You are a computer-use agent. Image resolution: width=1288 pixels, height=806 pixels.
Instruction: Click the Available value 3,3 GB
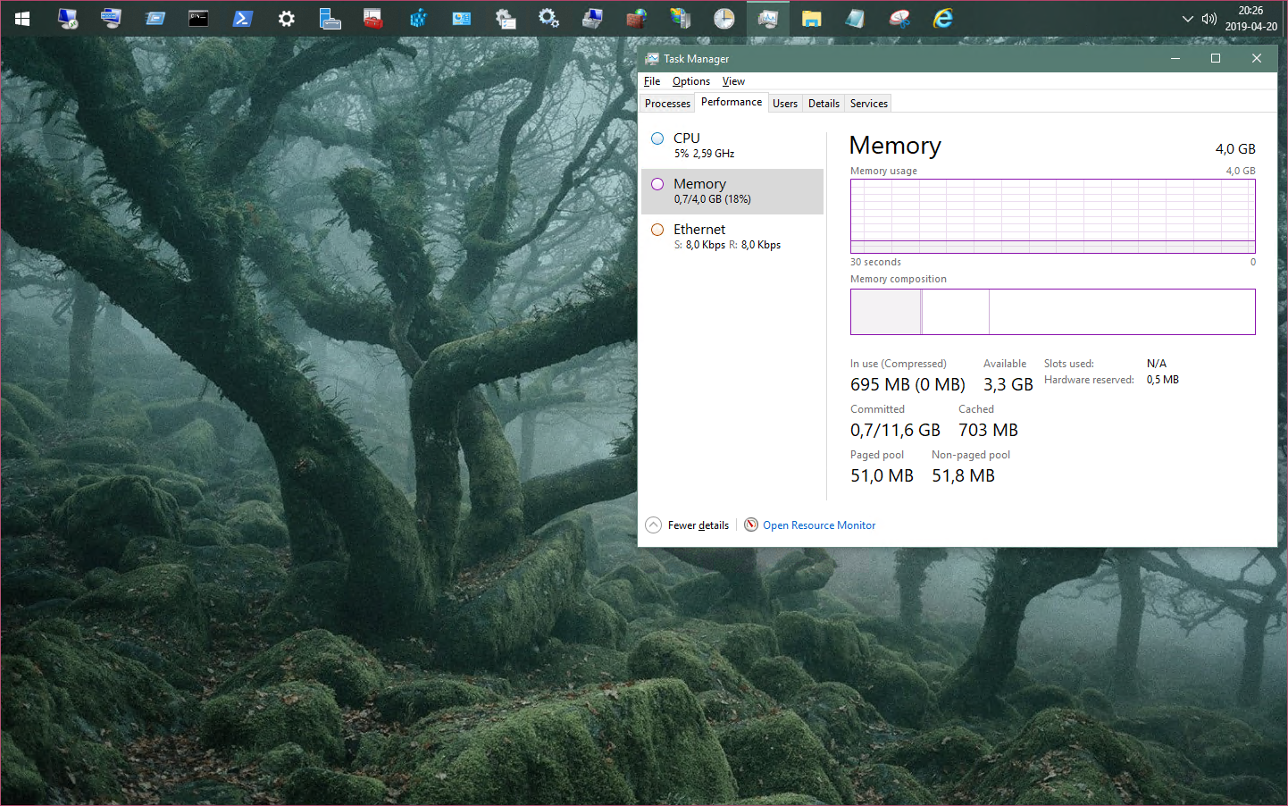click(x=1008, y=384)
